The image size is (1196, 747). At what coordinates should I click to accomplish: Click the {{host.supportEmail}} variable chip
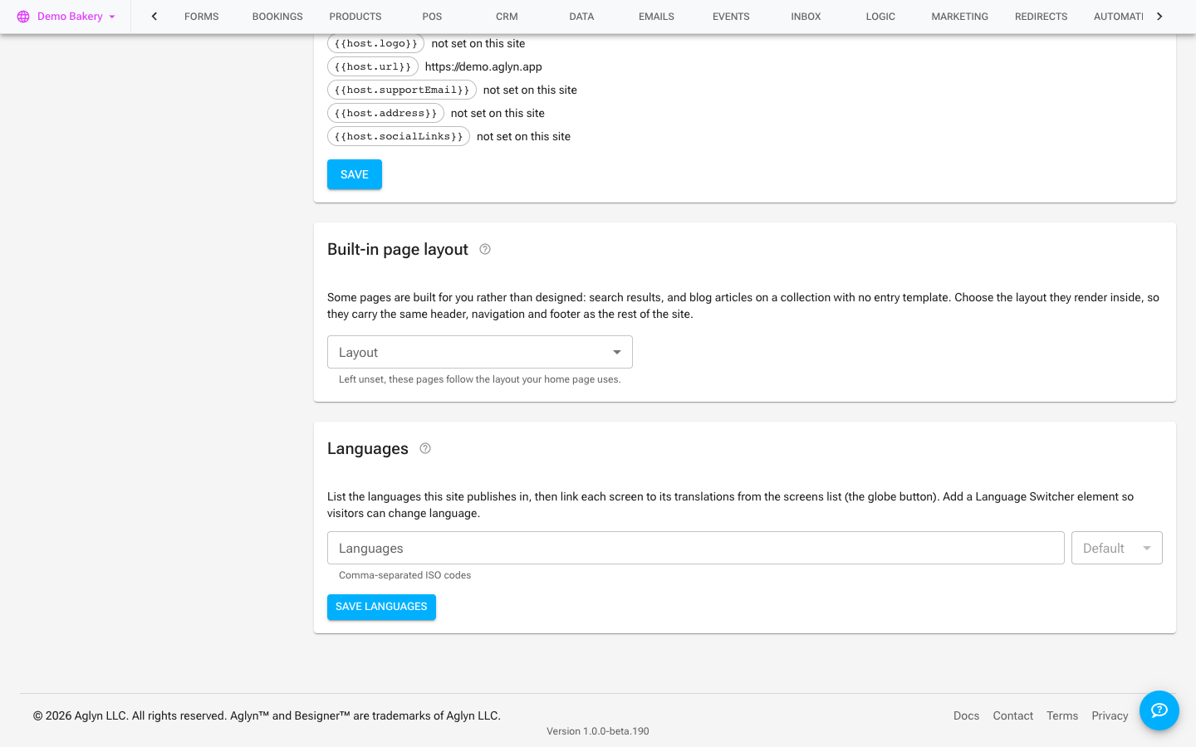[402, 90]
